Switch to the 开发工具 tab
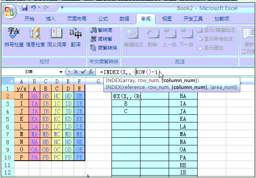This screenshot has width=256, height=178. tap(193, 19)
